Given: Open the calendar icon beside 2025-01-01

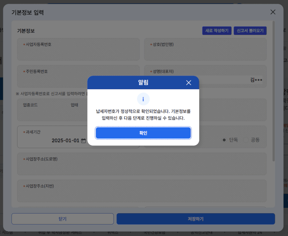Looking at the screenshot, I should click(x=83, y=141).
